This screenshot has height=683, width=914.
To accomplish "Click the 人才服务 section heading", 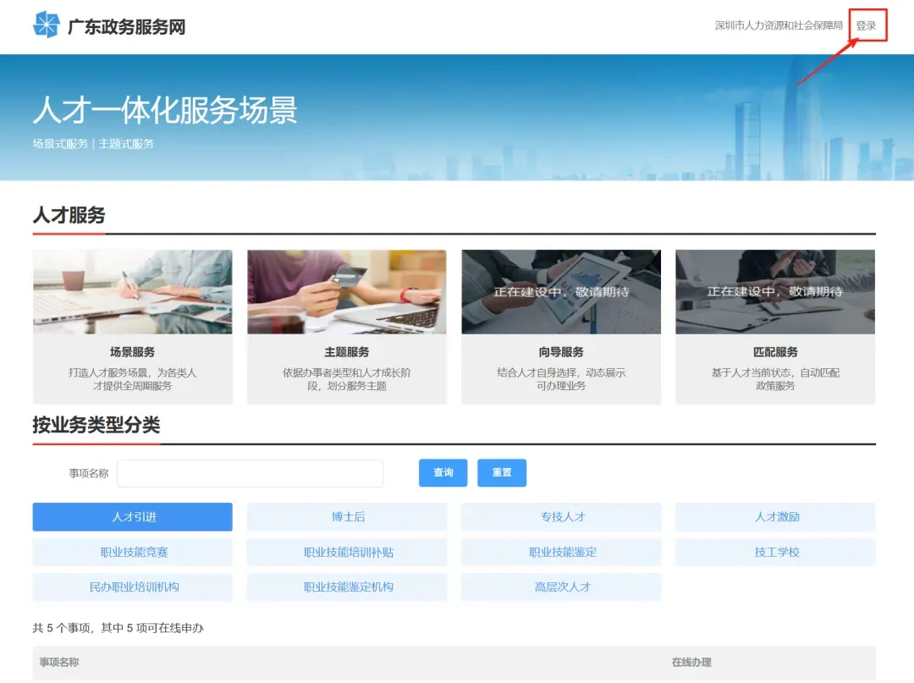I will point(69,215).
